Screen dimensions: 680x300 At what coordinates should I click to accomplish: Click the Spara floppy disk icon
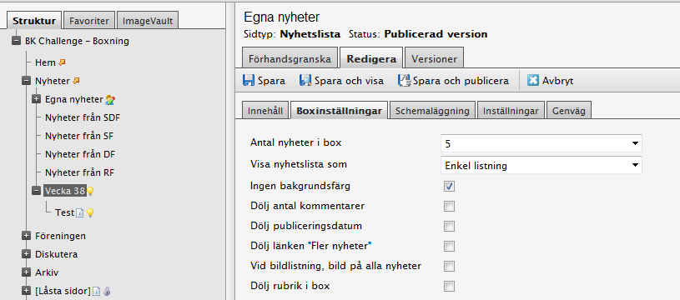tap(249, 81)
